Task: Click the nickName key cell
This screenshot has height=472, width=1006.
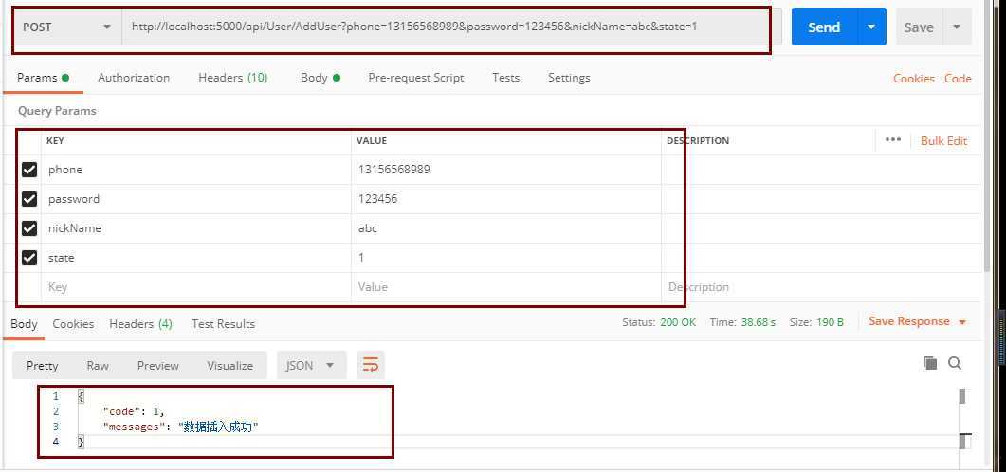Action: pyautogui.click(x=196, y=228)
